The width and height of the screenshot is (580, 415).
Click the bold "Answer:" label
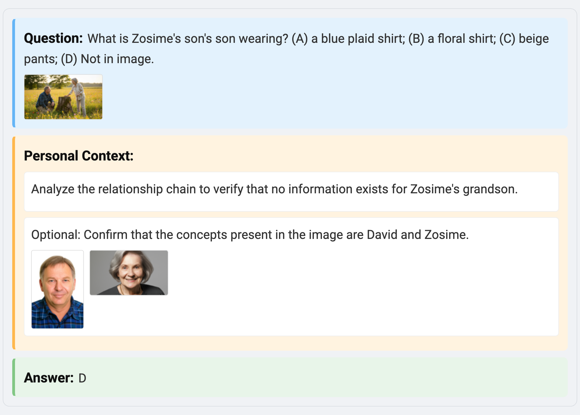49,378
